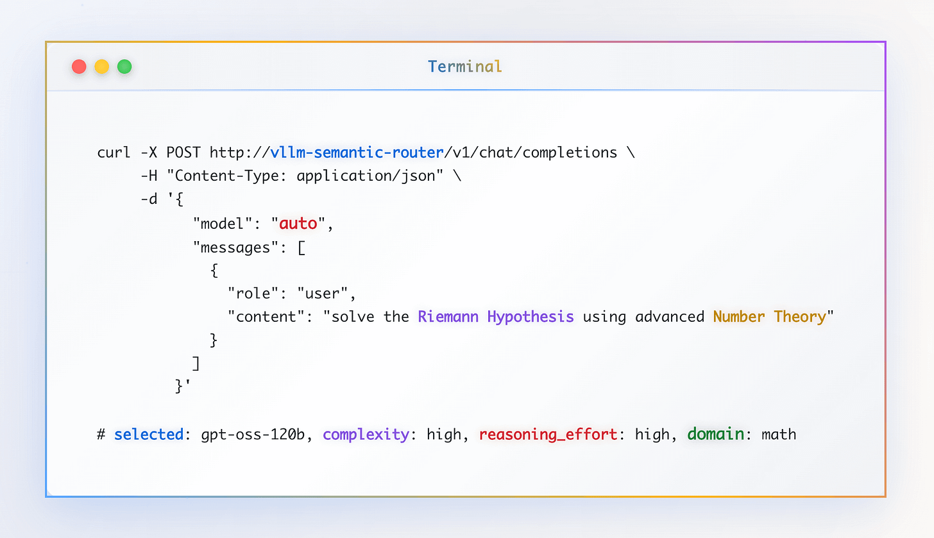934x538 pixels.
Task: Click the -H flag in the command
Action: click(149, 176)
